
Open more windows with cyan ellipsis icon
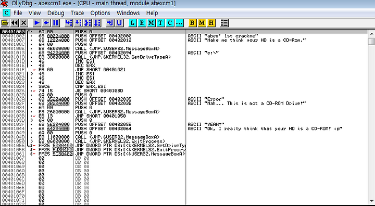pyautogui.click(x=179, y=23)
